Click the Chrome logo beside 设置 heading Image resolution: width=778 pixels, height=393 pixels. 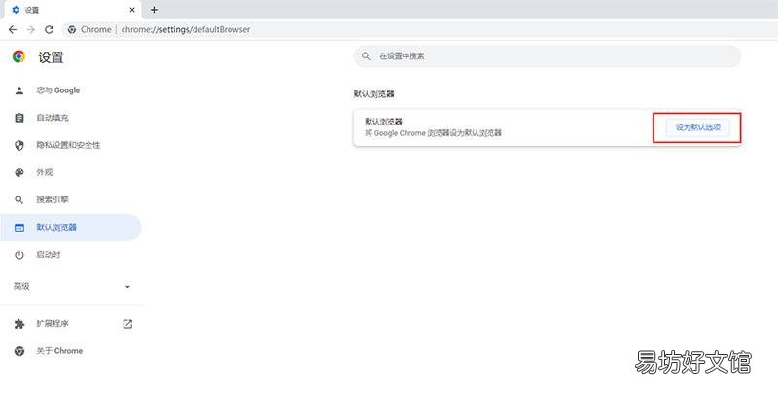point(18,56)
